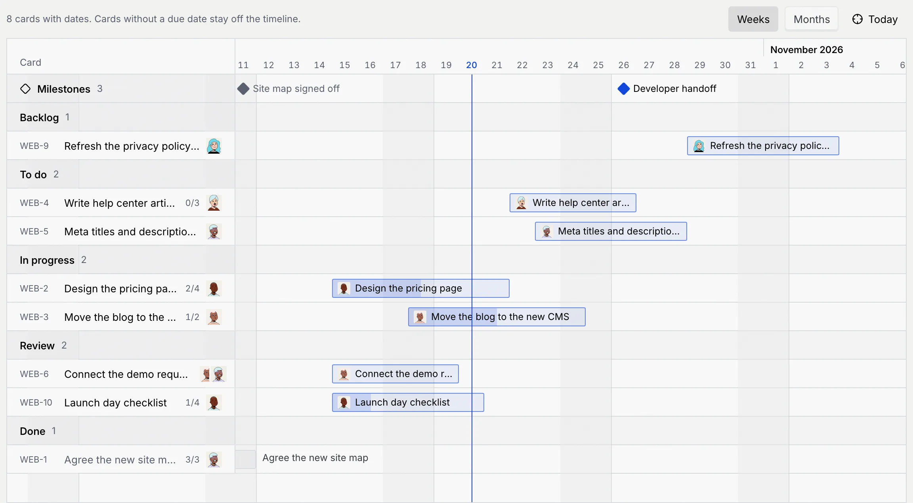Open WEB-9 Refresh the privacy policy card
Screen dimensions: 913x503
[121, 146]
